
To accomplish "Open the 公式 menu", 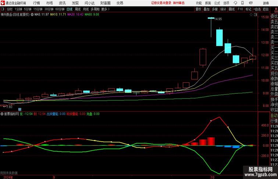I will pyautogui.click(x=217, y=3).
